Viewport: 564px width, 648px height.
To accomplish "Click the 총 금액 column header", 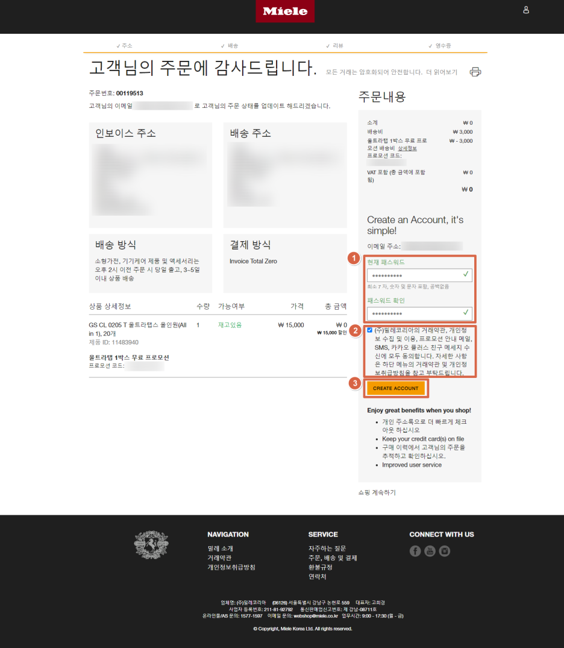I will [336, 306].
